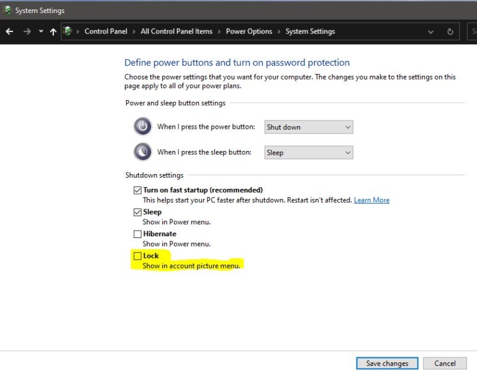Refresh the address bar
The width and height of the screenshot is (477, 376).
point(450,32)
